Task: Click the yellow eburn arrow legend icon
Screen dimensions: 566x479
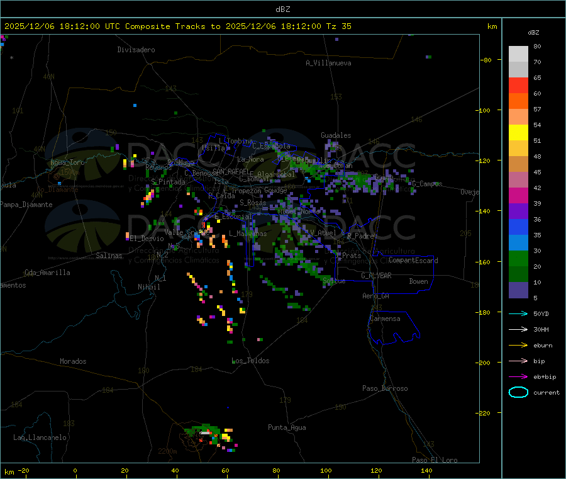Action: point(518,346)
